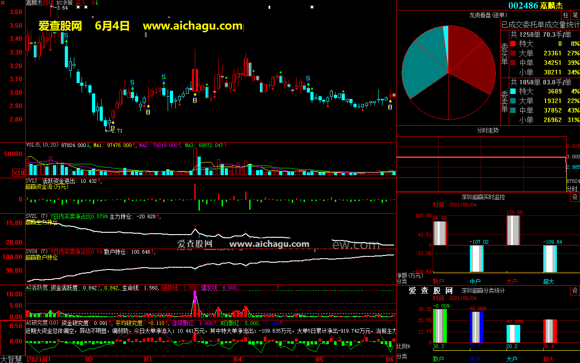Click the 深圳超赢分类统计 panel title

pyautogui.click(x=483, y=290)
